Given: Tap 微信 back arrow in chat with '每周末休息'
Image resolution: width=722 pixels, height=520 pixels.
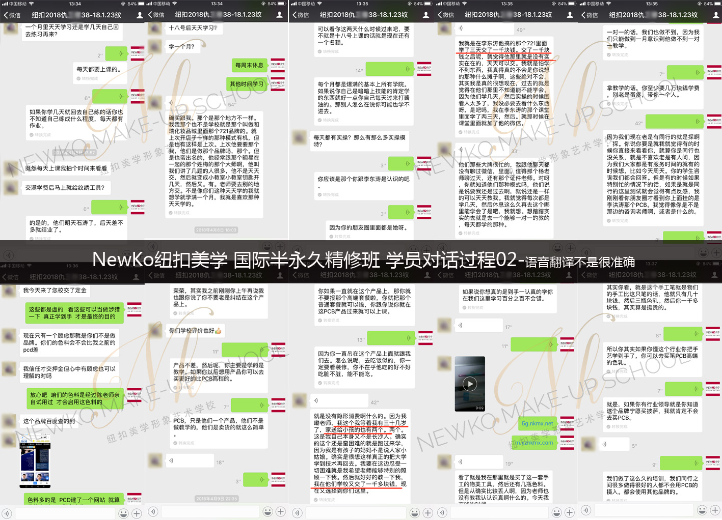Looking at the screenshot, I should [x=156, y=15].
